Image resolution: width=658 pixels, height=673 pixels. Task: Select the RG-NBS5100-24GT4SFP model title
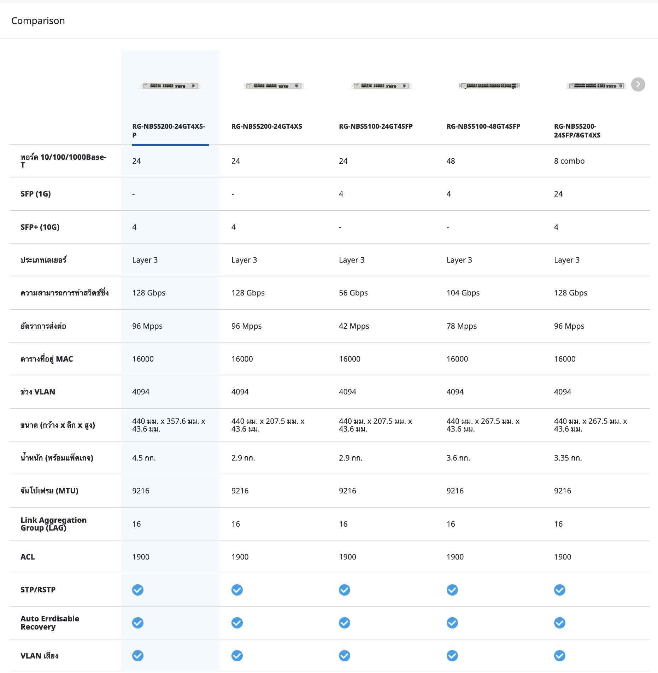pyautogui.click(x=376, y=126)
